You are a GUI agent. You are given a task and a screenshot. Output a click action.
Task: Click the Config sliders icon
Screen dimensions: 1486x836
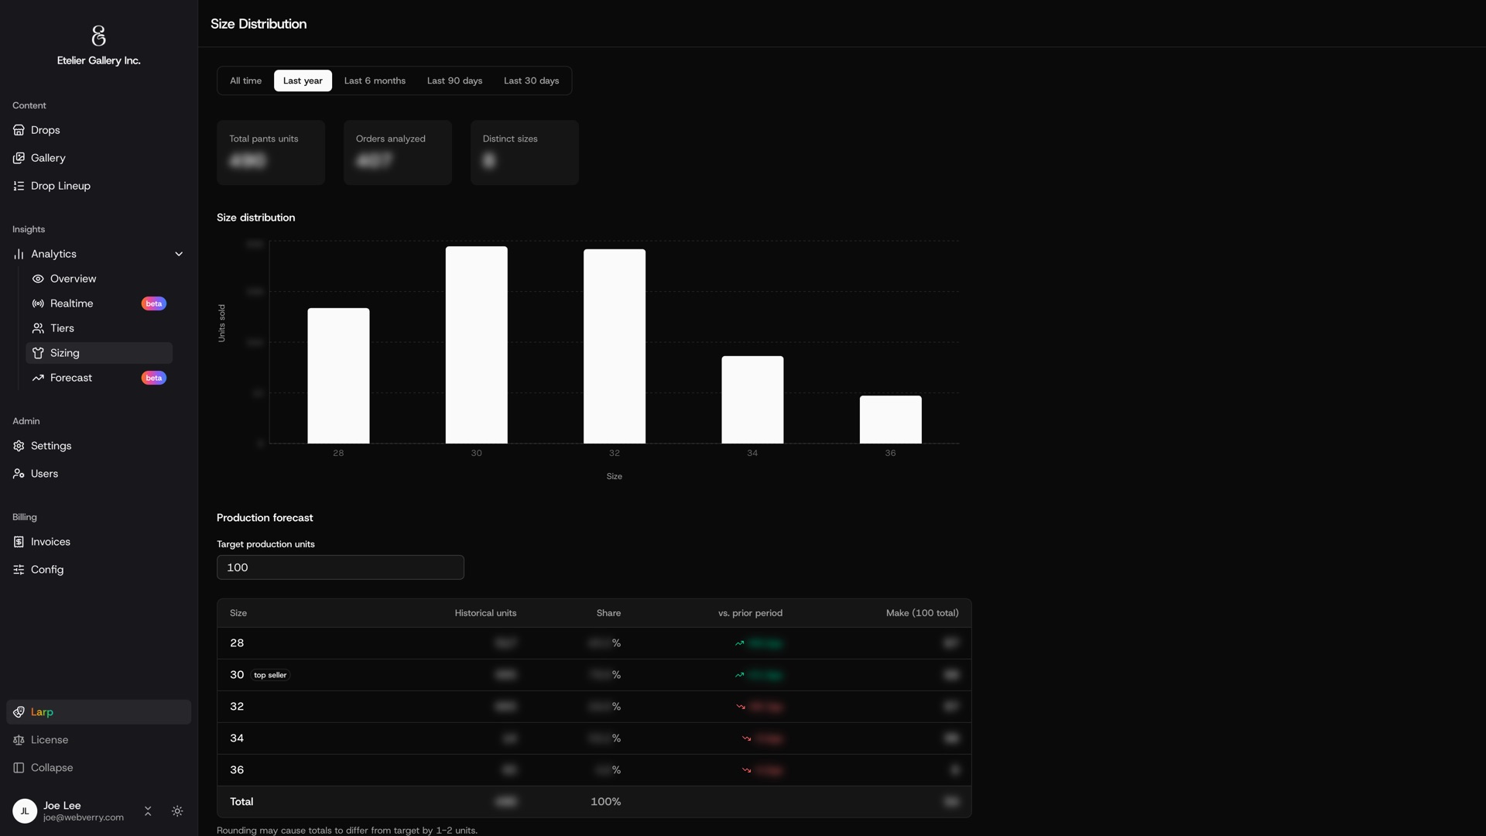pos(19,570)
